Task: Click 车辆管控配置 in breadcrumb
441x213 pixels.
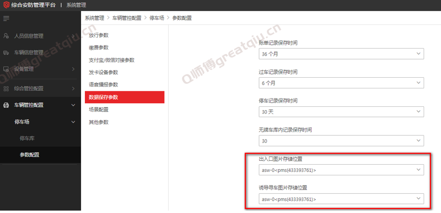Action: (x=127, y=18)
